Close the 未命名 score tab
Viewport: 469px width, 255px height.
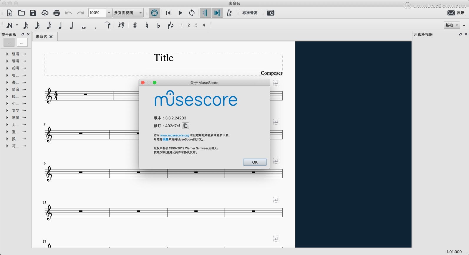click(51, 37)
